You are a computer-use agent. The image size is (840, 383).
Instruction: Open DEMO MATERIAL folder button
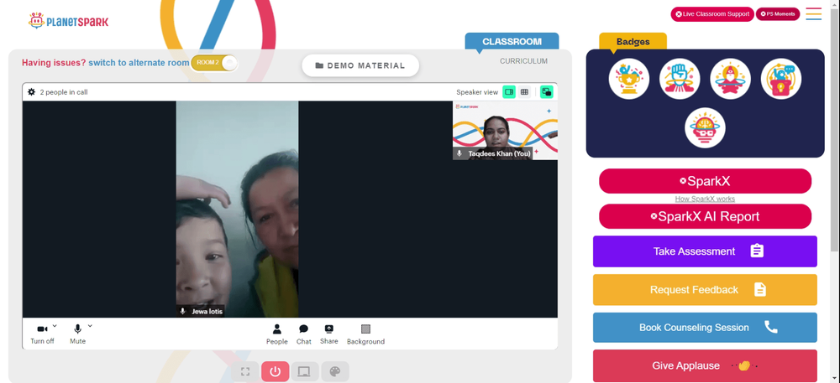point(360,65)
